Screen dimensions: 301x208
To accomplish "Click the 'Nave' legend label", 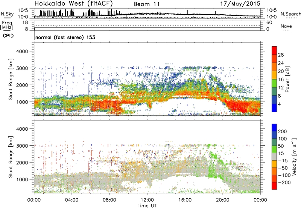I will [x=286, y=26].
